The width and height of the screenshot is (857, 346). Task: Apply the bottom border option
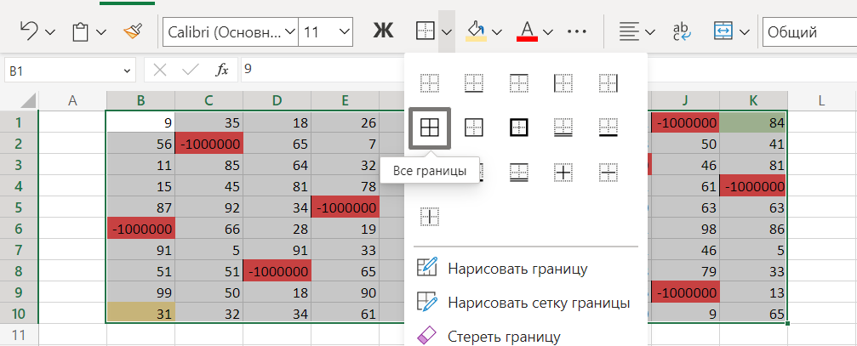pos(475,83)
